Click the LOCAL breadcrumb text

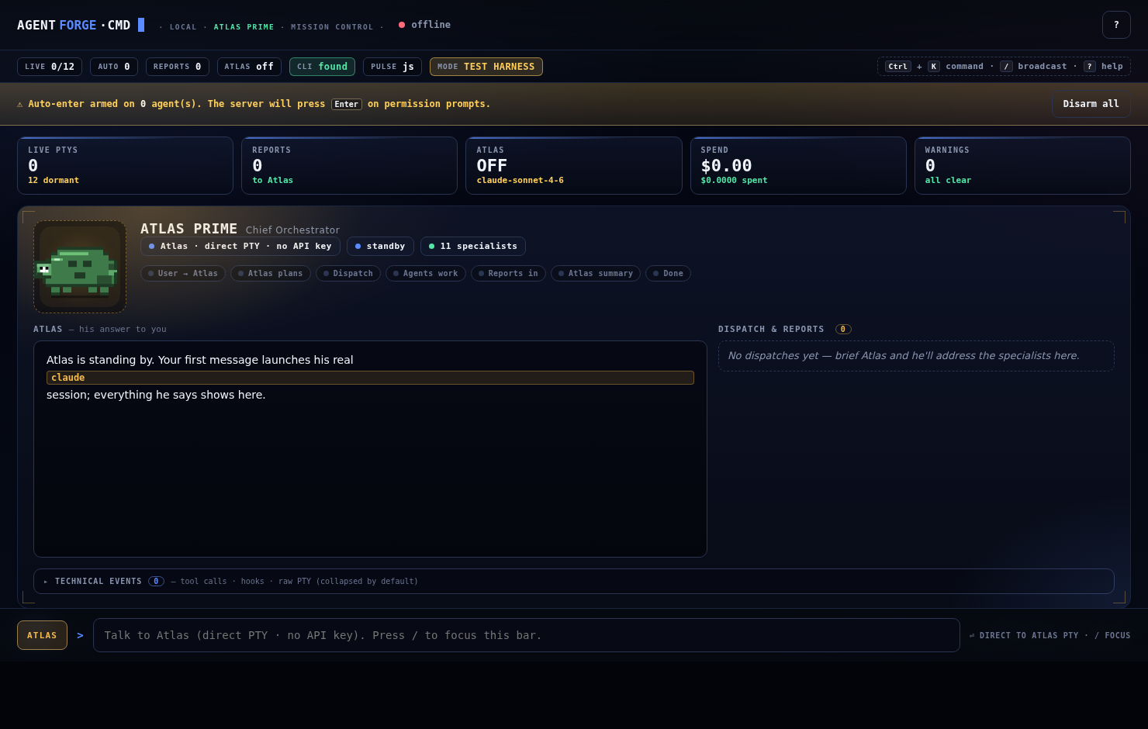tap(183, 27)
